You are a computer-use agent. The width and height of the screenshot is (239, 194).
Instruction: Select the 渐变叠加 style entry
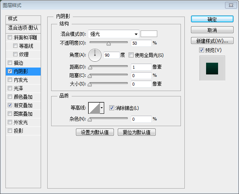pos(23,105)
